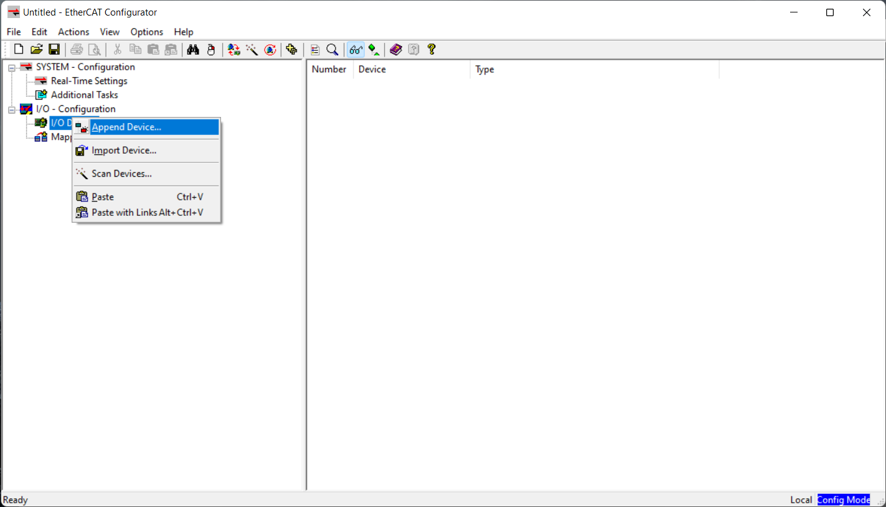
Task: Open the Options menu
Action: tap(147, 32)
